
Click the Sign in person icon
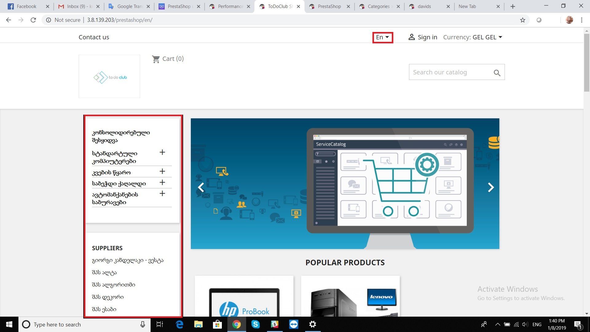point(411,37)
